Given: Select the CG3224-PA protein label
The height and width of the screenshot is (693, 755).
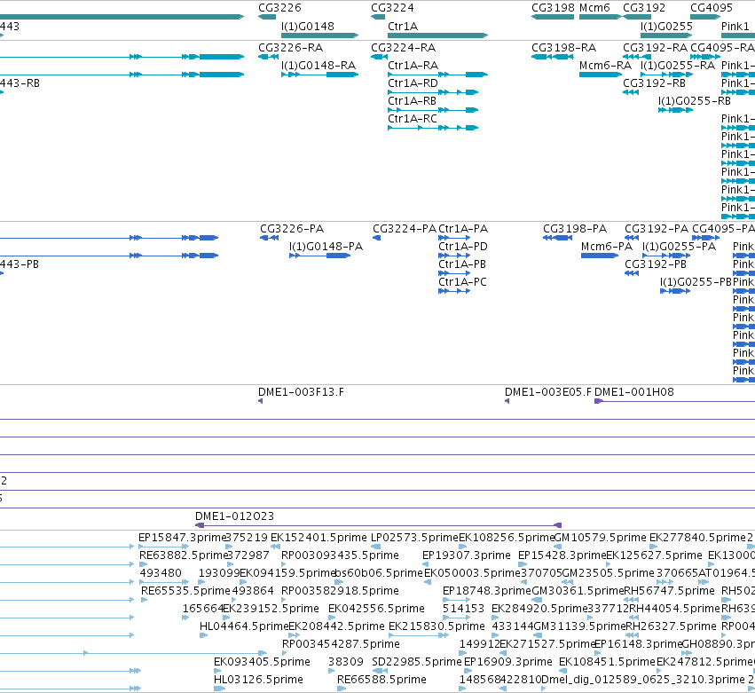Looking at the screenshot, I should pyautogui.click(x=405, y=229).
